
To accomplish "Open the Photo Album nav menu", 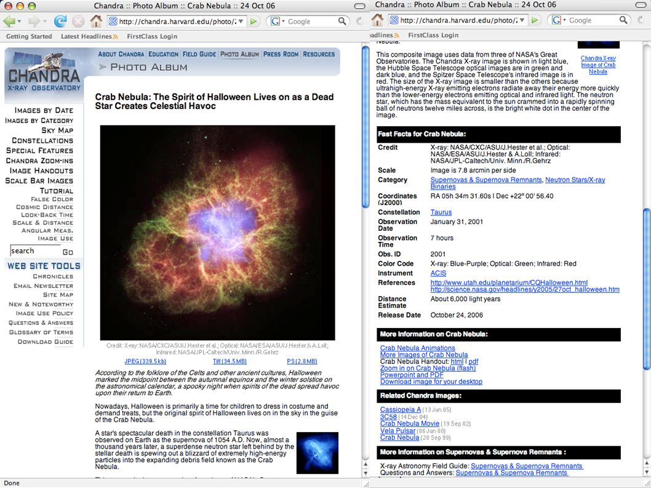I will point(239,54).
